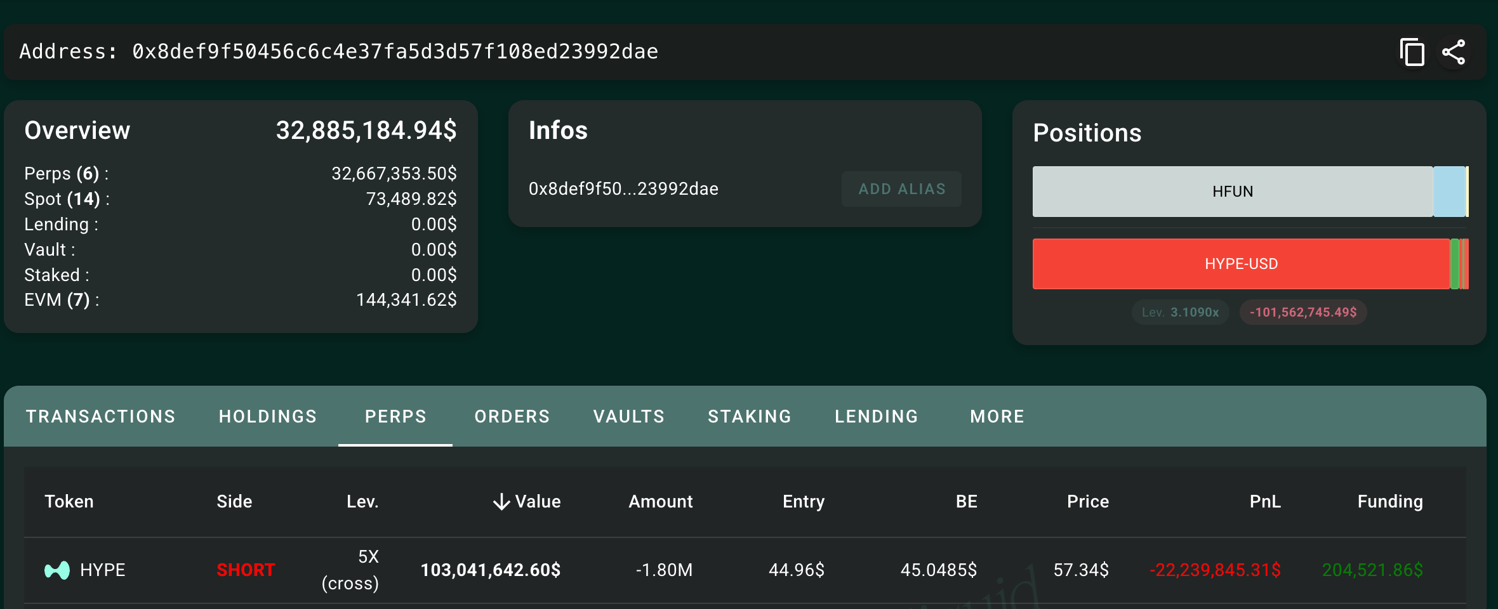Click the 144,341.62$ EVM value
This screenshot has width=1498, height=609.
pyautogui.click(x=406, y=299)
